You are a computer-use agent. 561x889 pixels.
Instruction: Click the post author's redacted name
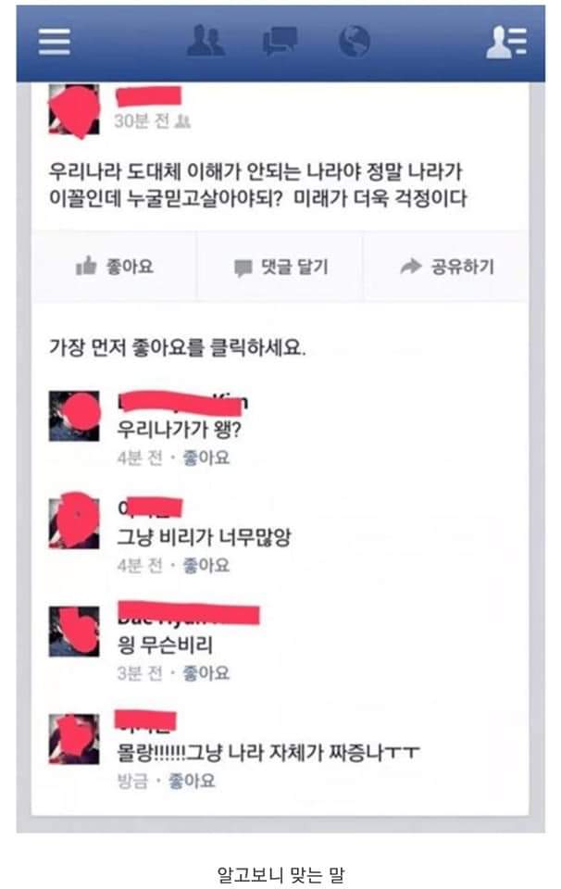click(x=148, y=96)
